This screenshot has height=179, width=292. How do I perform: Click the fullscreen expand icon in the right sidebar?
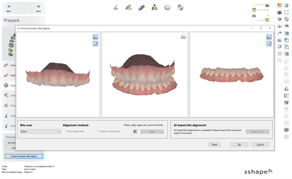[286, 13]
